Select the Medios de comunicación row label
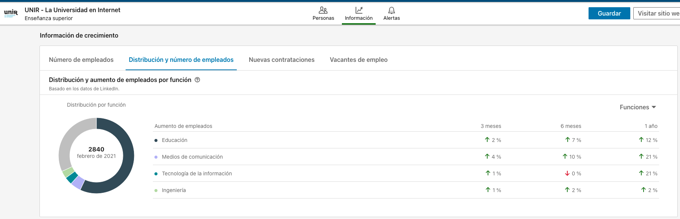The image size is (680, 219). tap(192, 157)
